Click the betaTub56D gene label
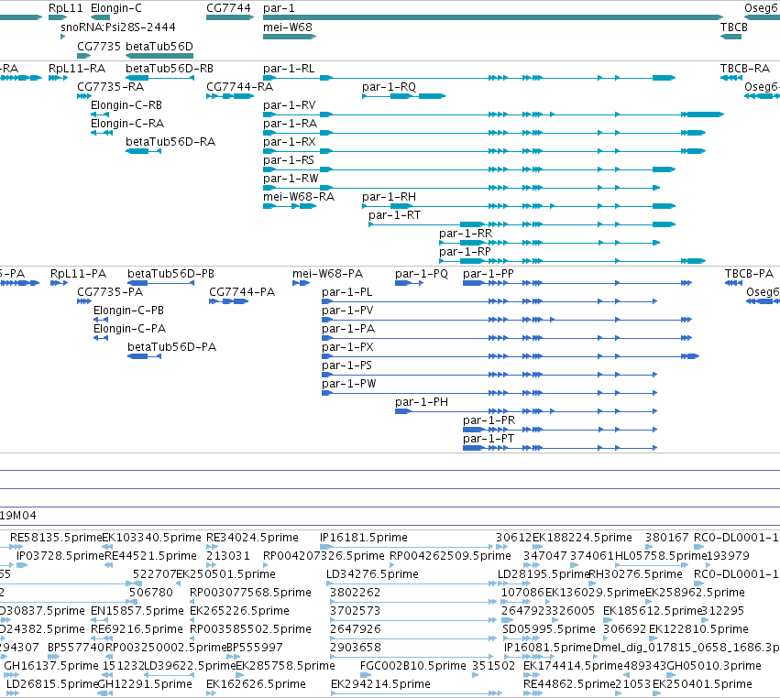Image resolution: width=780 pixels, height=698 pixels. (x=159, y=46)
